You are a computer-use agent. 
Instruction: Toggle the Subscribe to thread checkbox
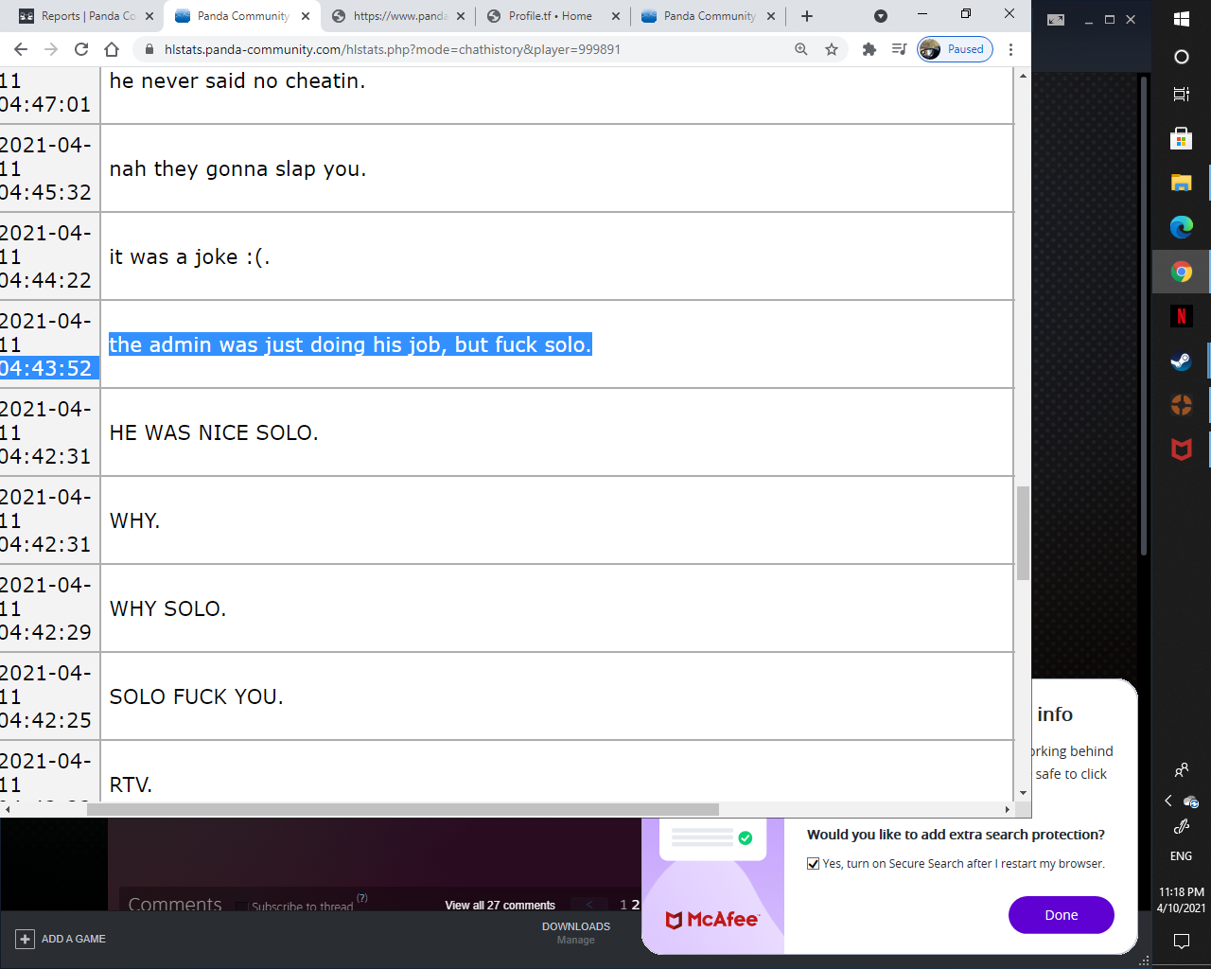(x=241, y=907)
